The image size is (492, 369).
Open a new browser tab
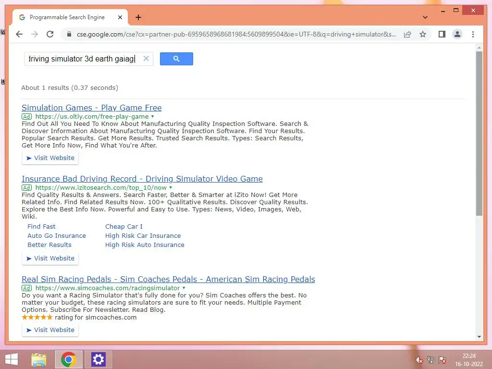click(x=138, y=17)
